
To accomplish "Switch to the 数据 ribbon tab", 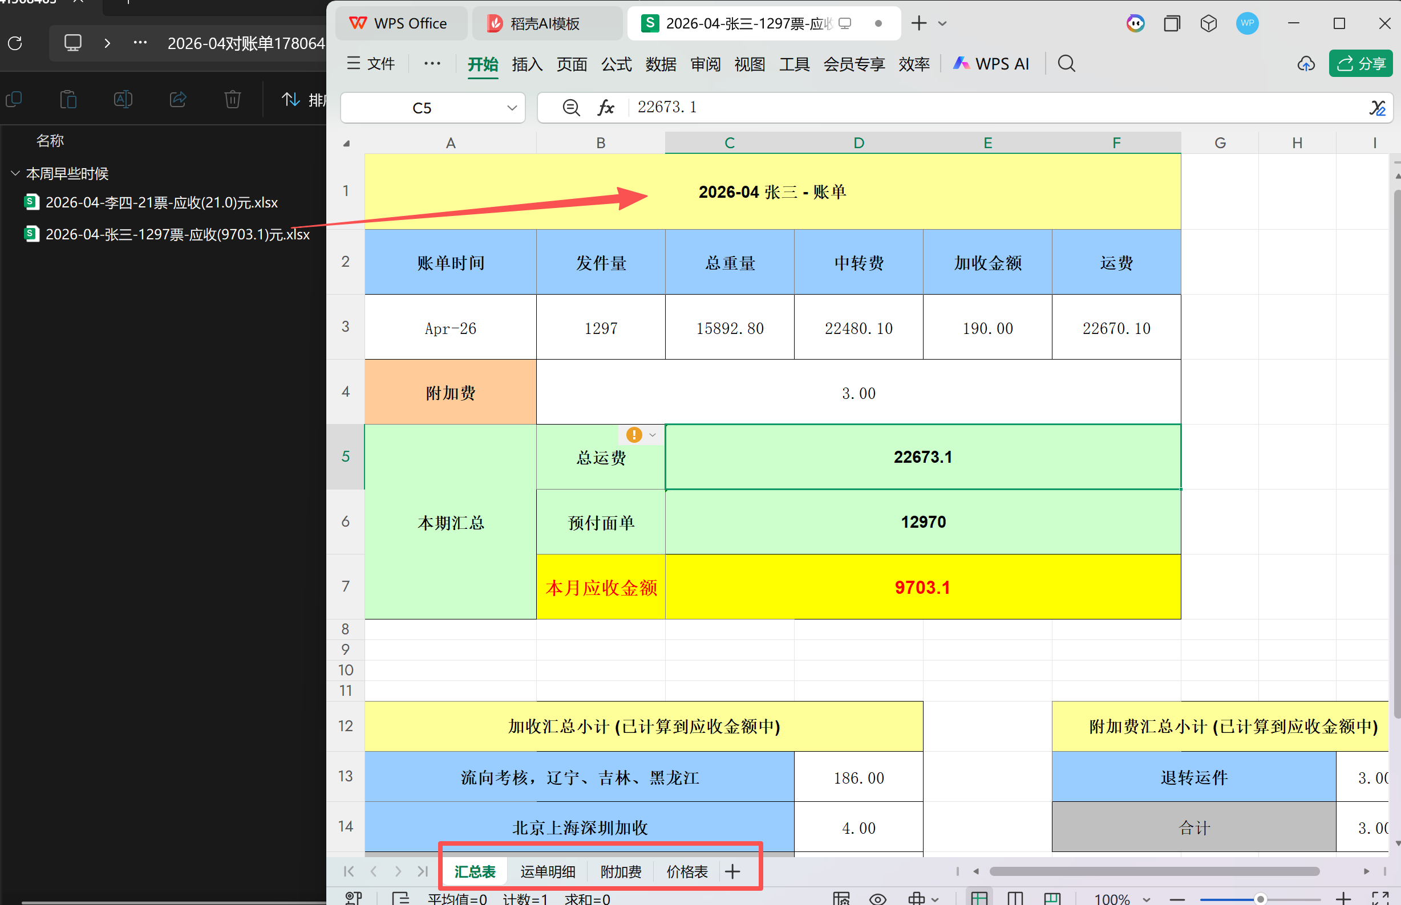I will (661, 64).
